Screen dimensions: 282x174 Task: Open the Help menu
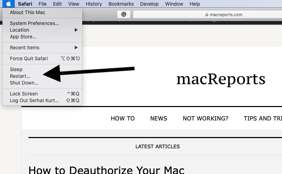coord(195,4)
